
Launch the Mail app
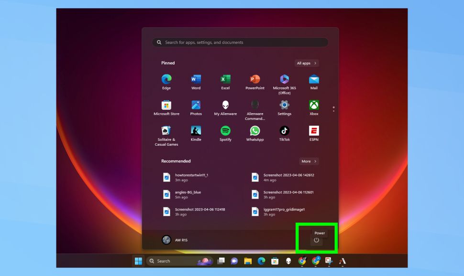[314, 82]
